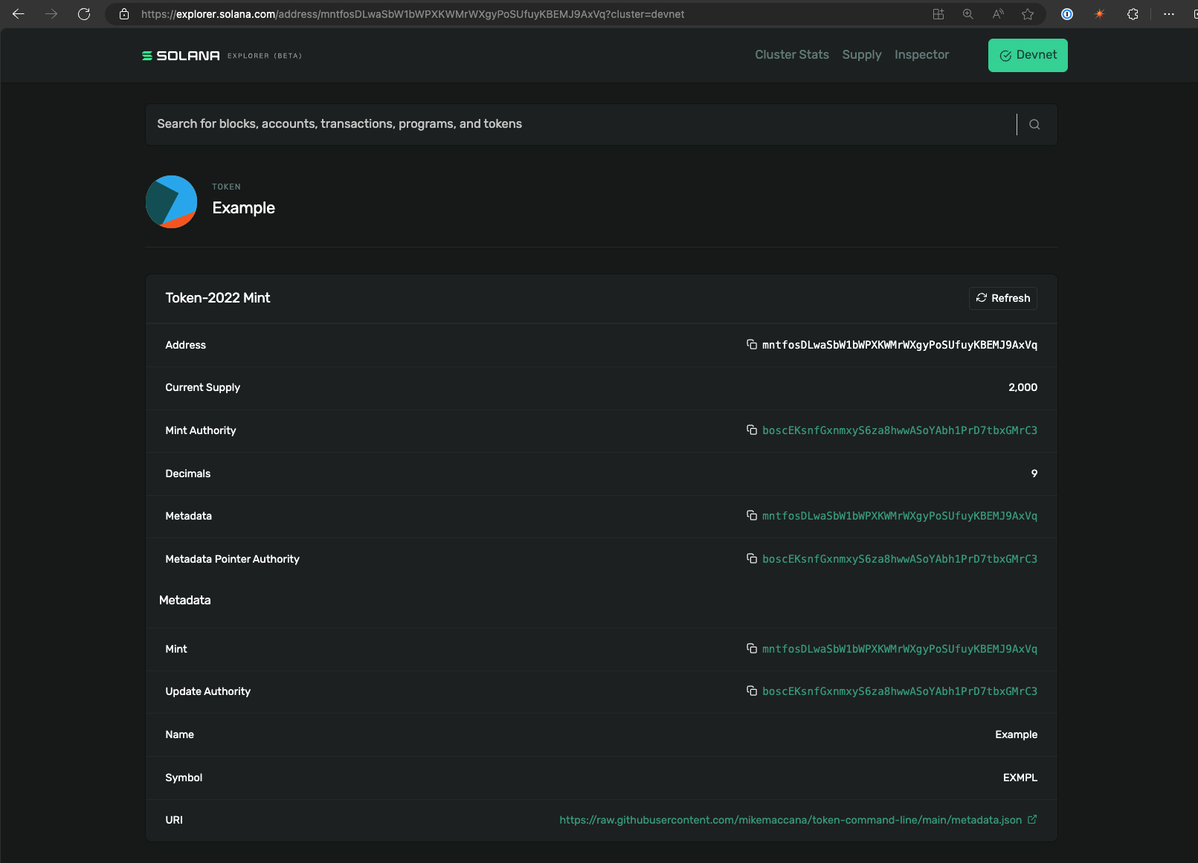
Task: Click the search magnifier icon
Action: 1034,124
